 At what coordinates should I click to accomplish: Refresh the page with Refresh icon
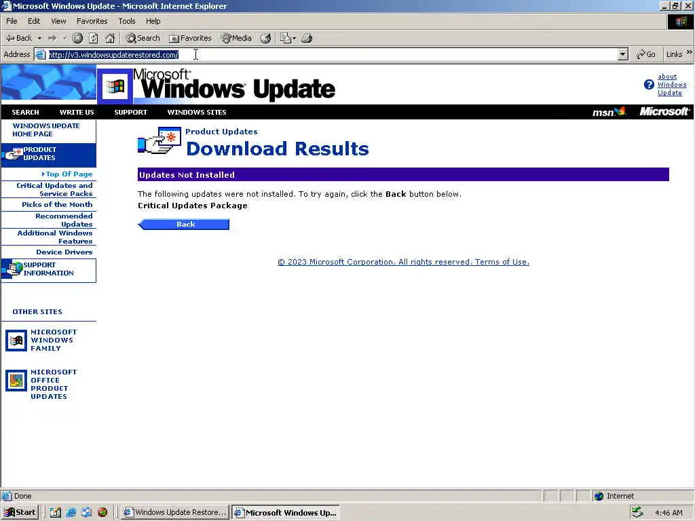click(x=94, y=38)
